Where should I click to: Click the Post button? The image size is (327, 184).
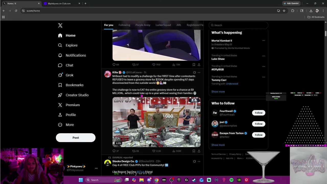[76, 137]
